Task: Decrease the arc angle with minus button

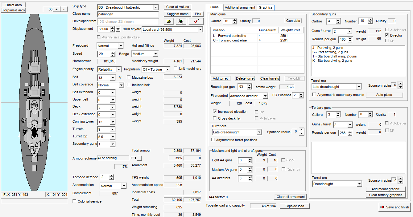Action: 64,9
